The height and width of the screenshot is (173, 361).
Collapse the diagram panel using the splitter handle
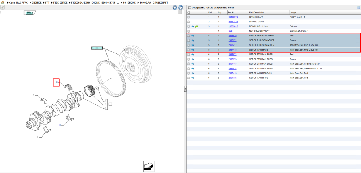185,89
